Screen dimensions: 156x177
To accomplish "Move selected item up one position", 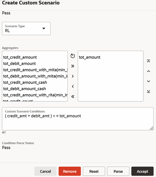I will pos(148,71).
